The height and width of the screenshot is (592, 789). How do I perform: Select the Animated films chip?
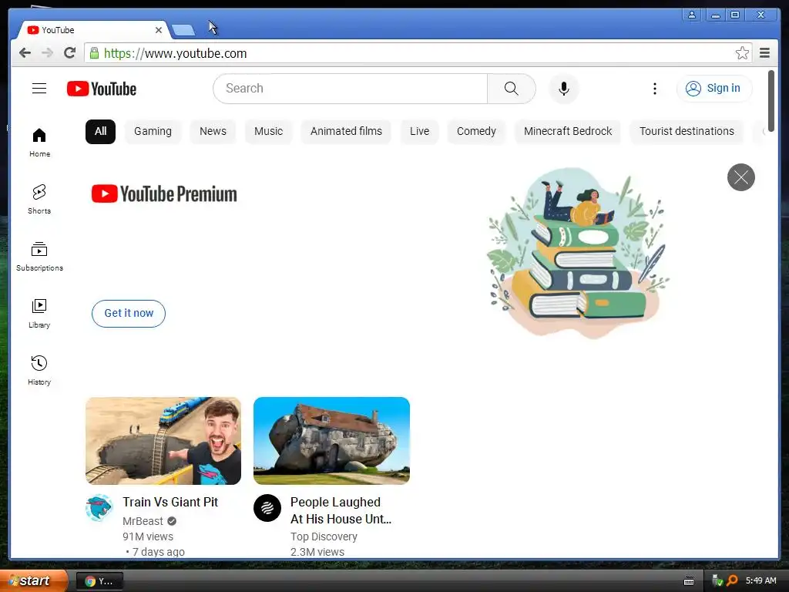346,131
